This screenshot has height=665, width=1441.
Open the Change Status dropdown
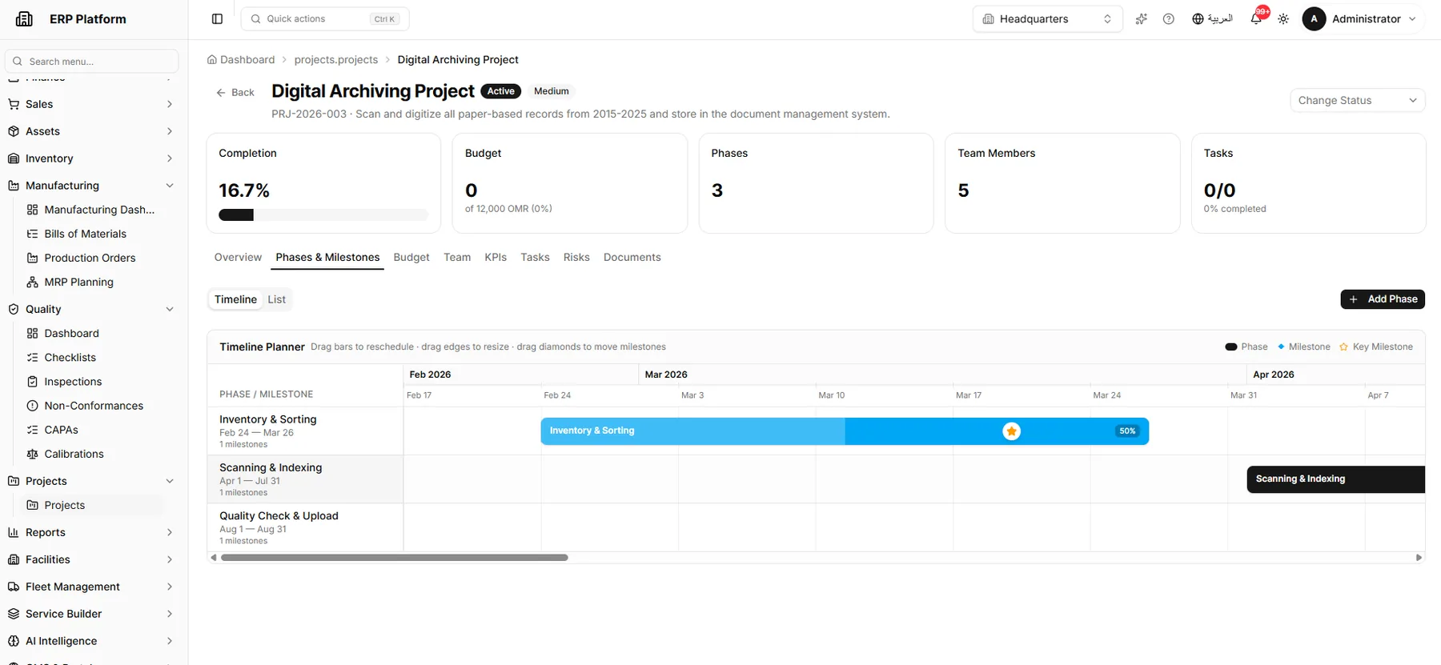[1358, 100]
